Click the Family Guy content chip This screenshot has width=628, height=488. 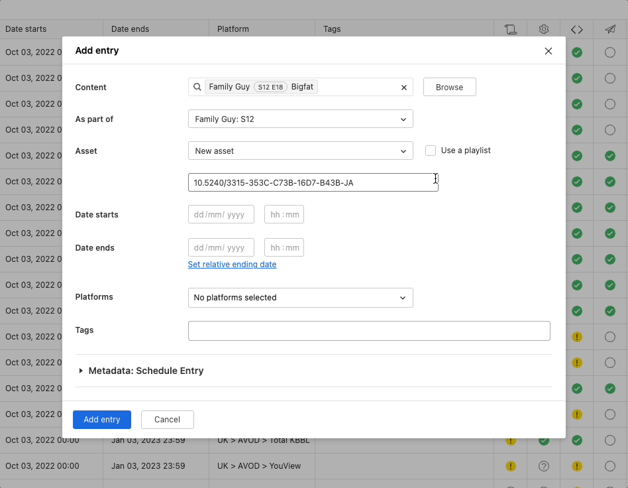[x=261, y=87]
